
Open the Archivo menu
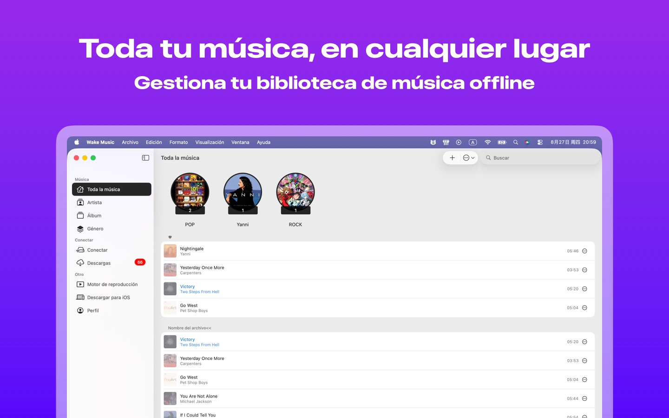pyautogui.click(x=130, y=142)
